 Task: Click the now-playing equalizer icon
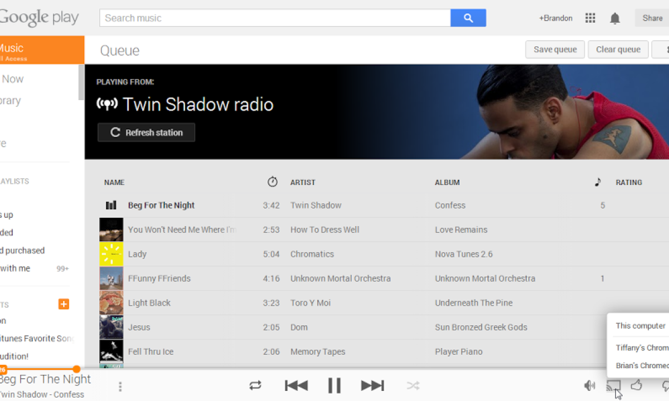111,205
